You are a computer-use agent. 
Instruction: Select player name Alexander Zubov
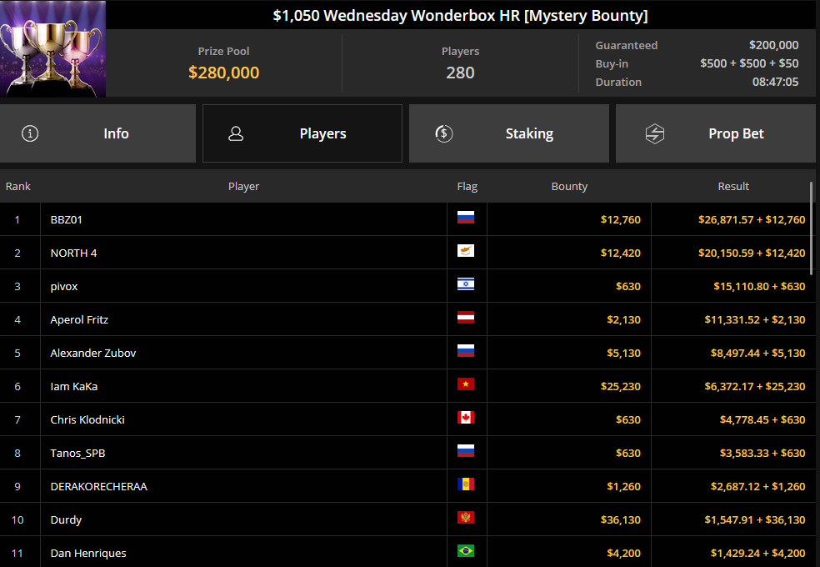93,353
